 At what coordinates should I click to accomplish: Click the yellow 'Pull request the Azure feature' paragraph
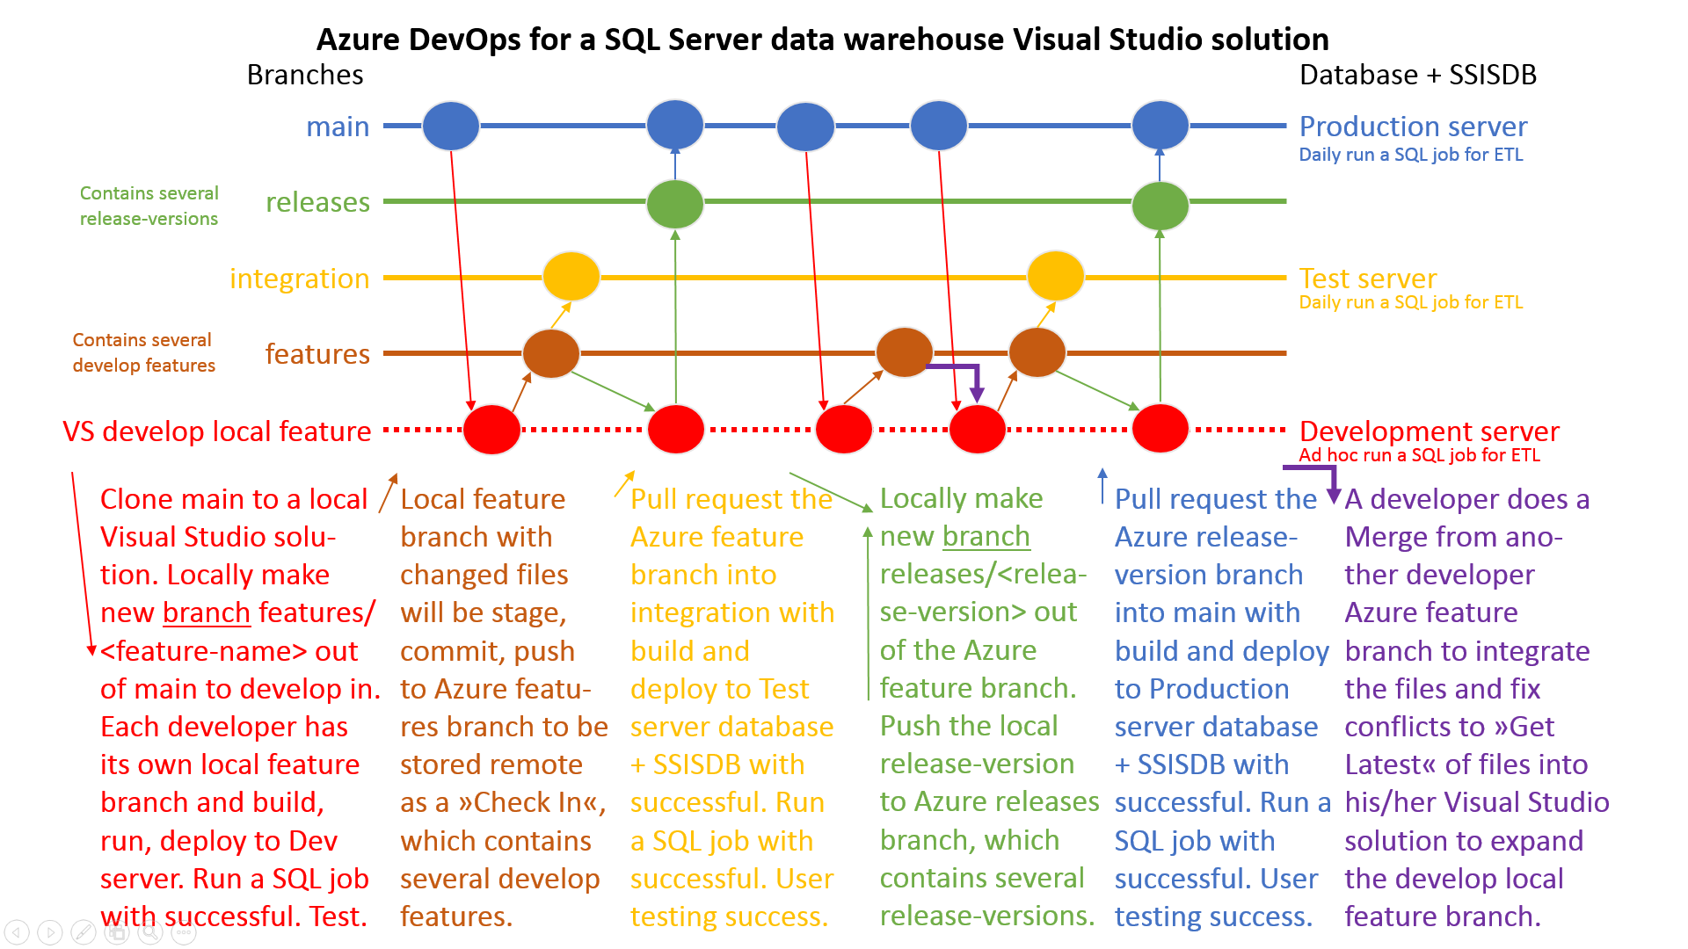731,707
